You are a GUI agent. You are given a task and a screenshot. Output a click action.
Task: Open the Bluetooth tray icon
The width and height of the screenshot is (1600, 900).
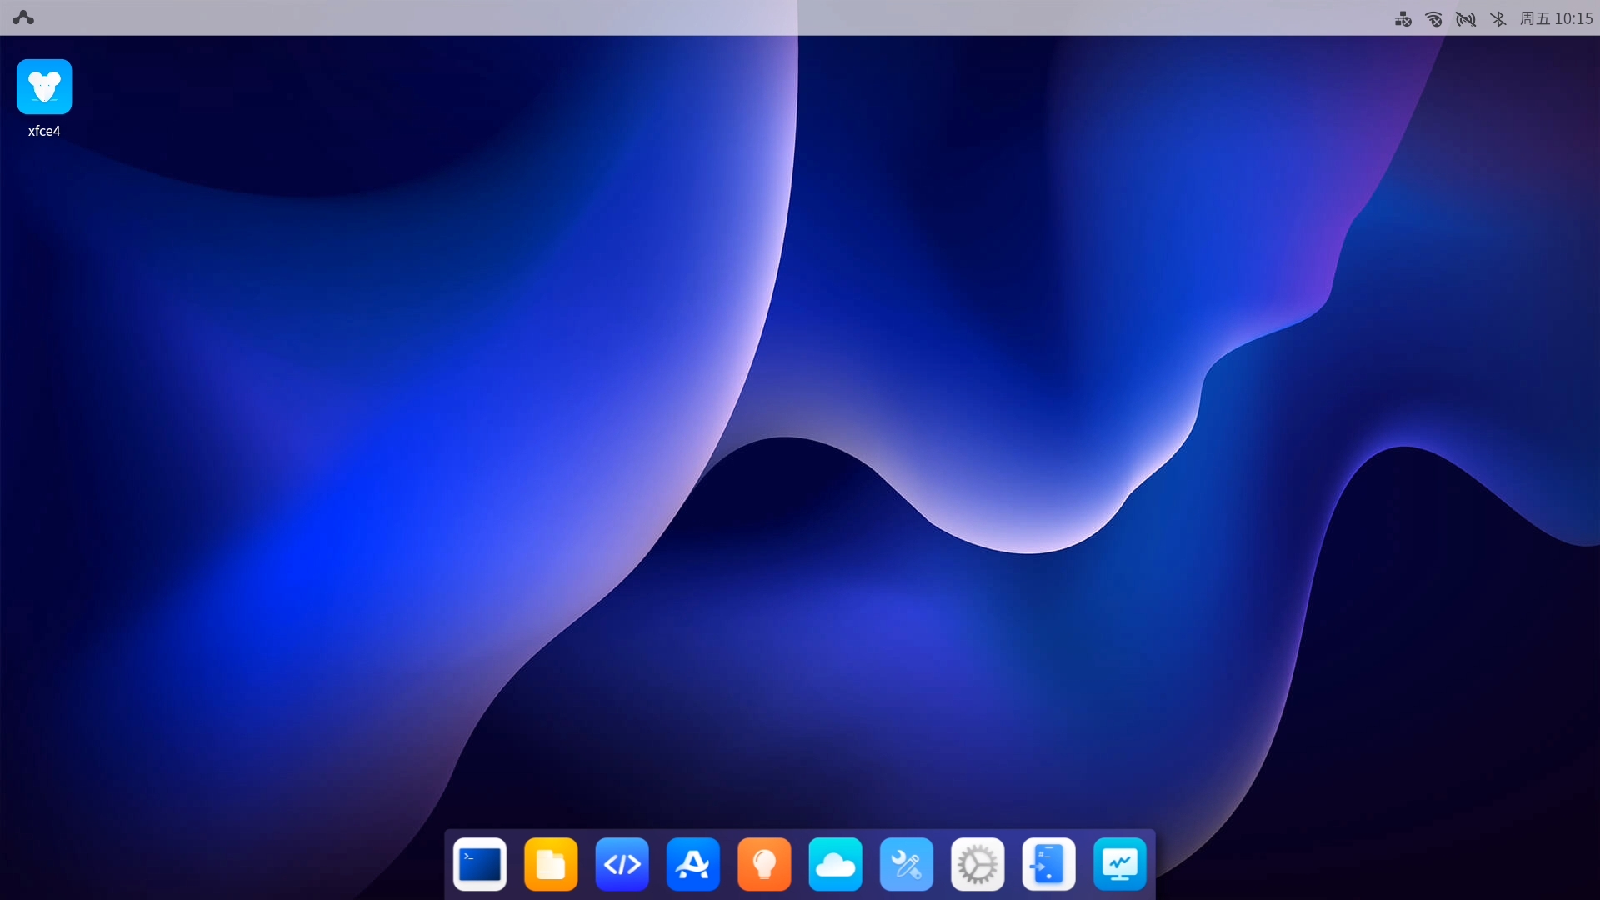[1497, 18]
